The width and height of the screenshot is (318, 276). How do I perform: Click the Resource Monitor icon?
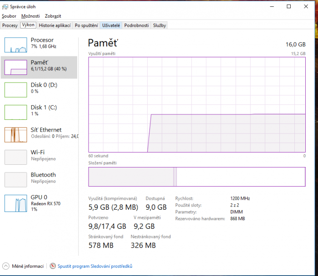point(53,266)
